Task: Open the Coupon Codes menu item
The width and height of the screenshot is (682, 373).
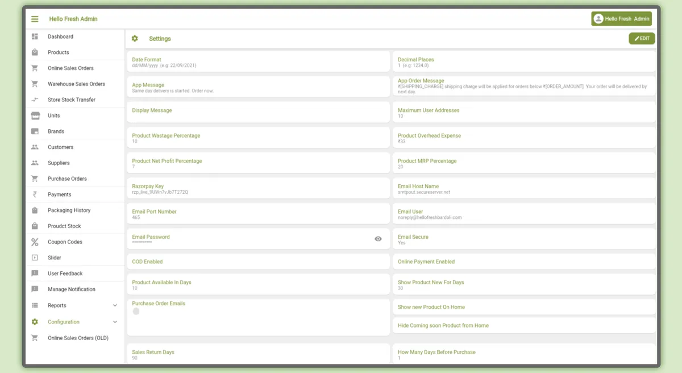Action: [x=74, y=242]
